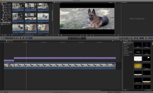Click the append clip edit icon
Image resolution: width=153 pixels, height=93 pixels.
click(x=25, y=38)
